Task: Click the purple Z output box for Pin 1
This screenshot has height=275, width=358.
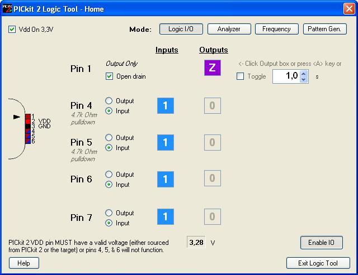Action: point(213,68)
